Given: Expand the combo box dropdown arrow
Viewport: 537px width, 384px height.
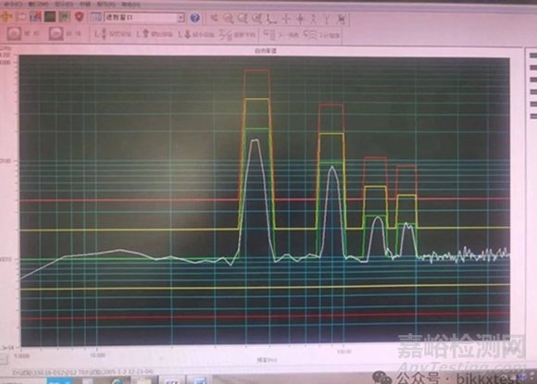Looking at the screenshot, I should click(x=181, y=18).
